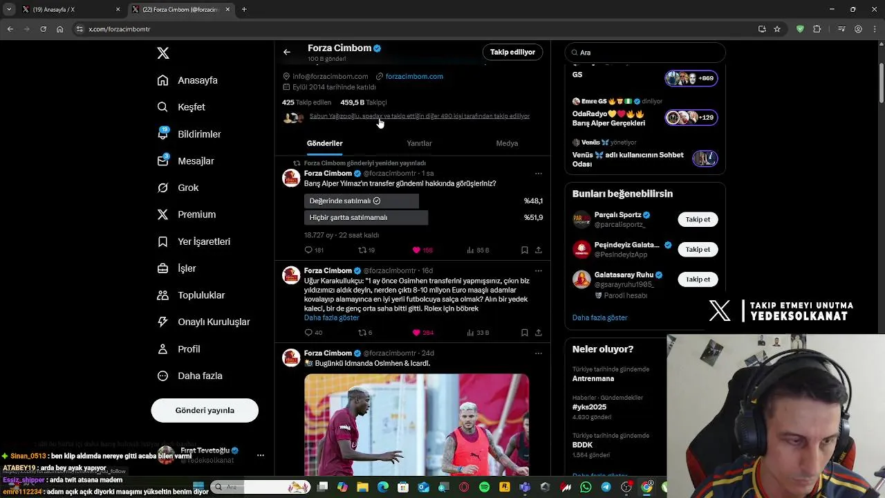The width and height of the screenshot is (885, 498).
Task: Bookmark Uğur Karakullukçu post
Action: 525,333
